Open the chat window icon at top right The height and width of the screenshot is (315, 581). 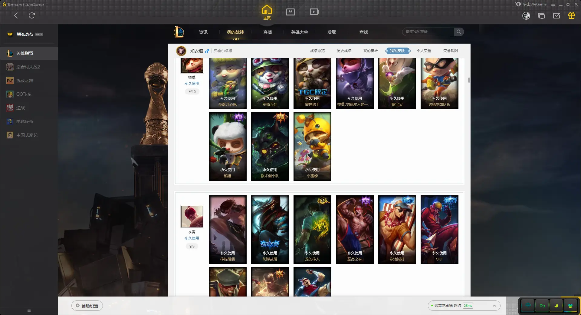pos(541,16)
